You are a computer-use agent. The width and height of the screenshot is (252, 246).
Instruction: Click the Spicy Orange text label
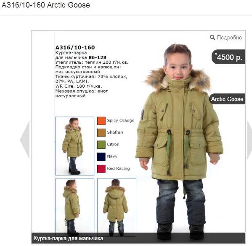click(121, 121)
